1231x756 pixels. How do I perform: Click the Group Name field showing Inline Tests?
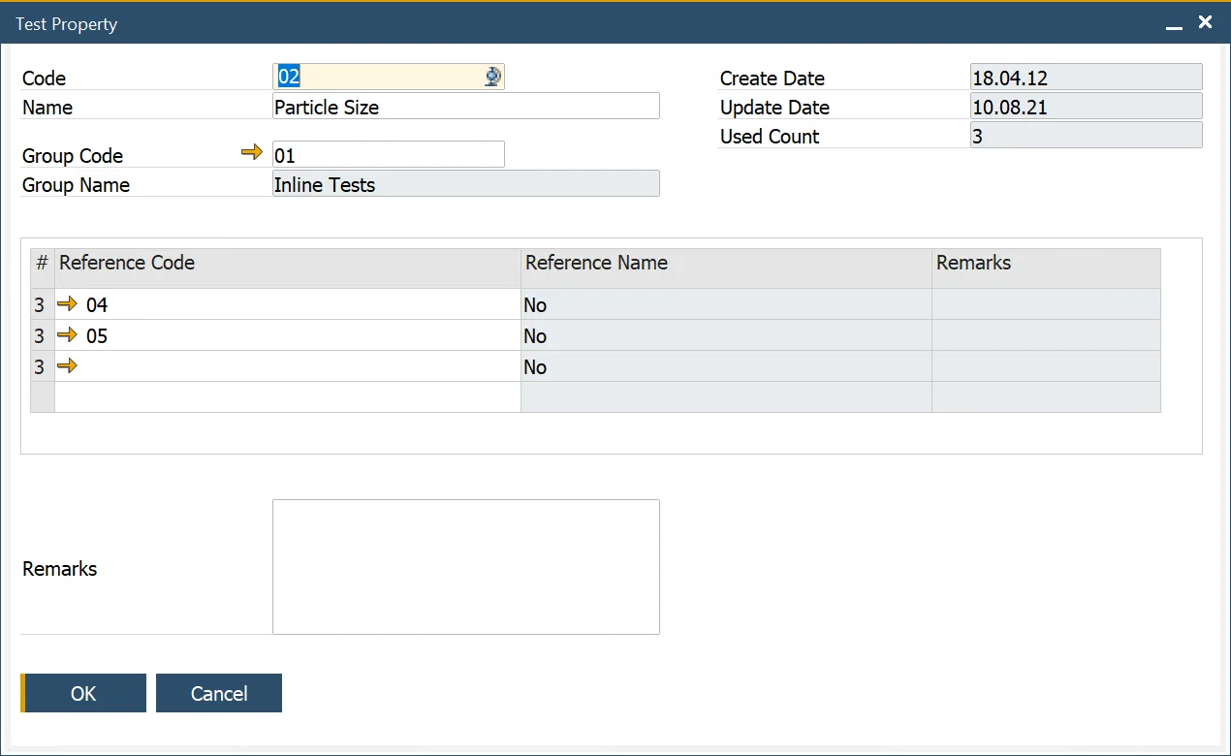click(x=465, y=184)
